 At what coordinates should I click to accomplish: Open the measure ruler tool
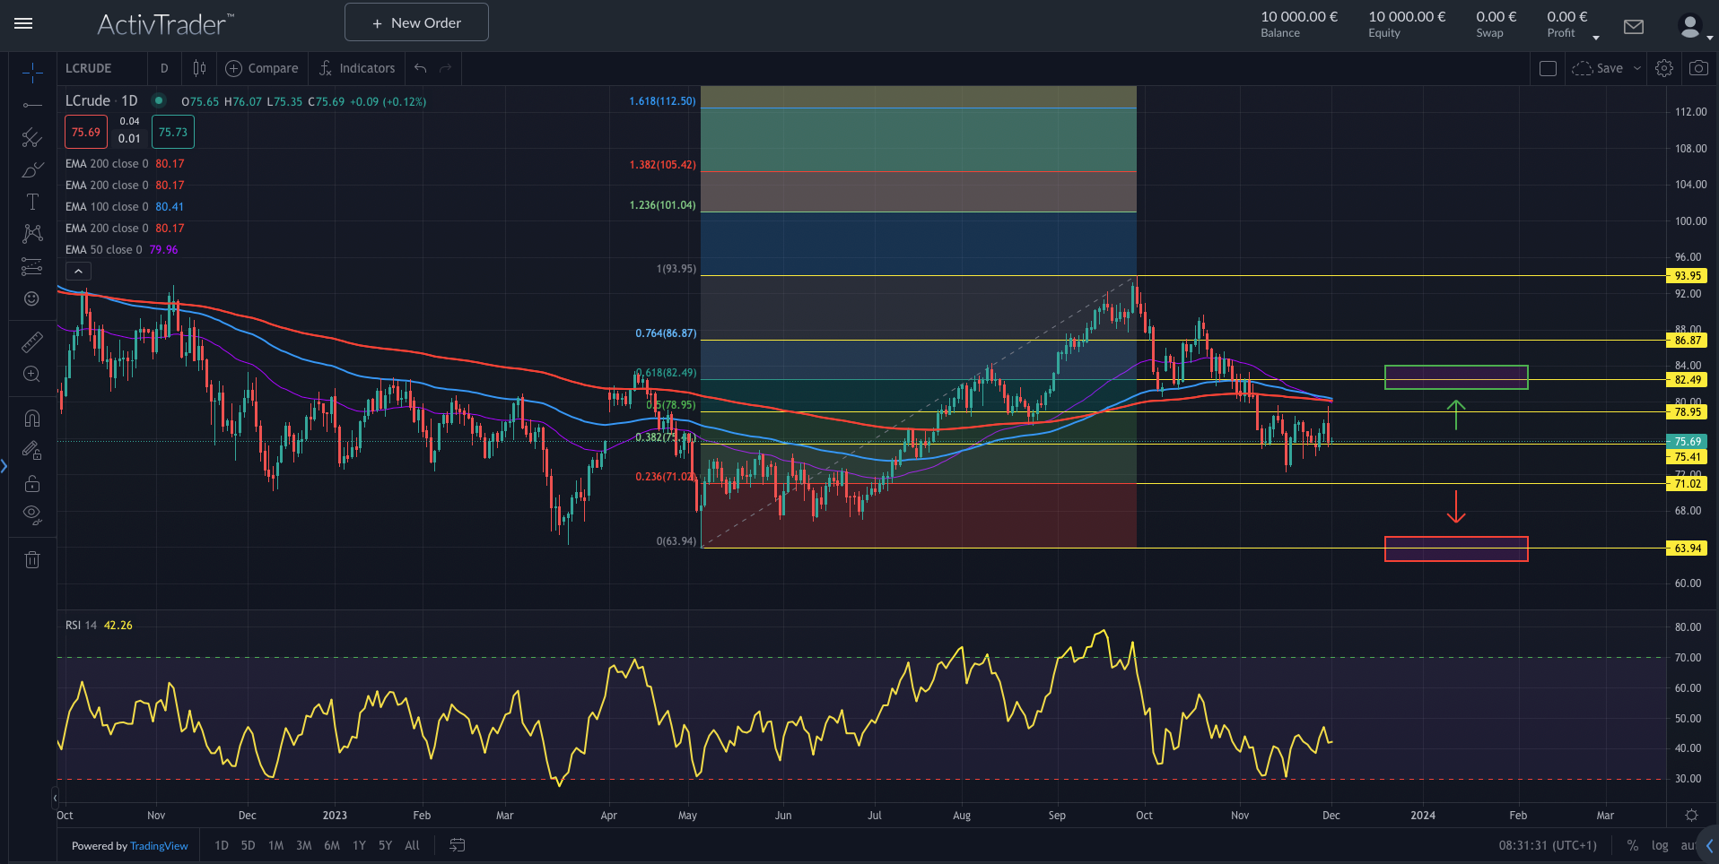point(32,341)
